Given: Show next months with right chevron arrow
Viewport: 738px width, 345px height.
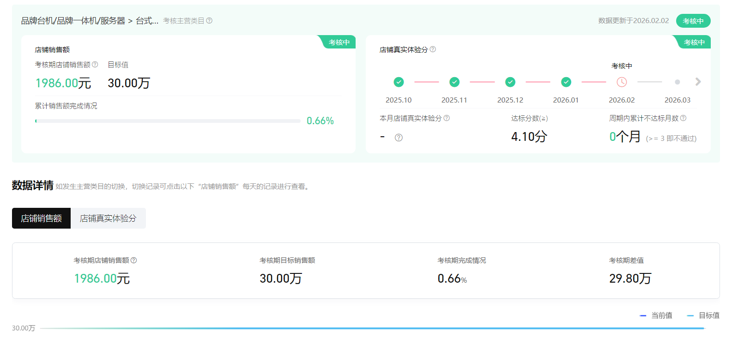Looking at the screenshot, I should (698, 82).
